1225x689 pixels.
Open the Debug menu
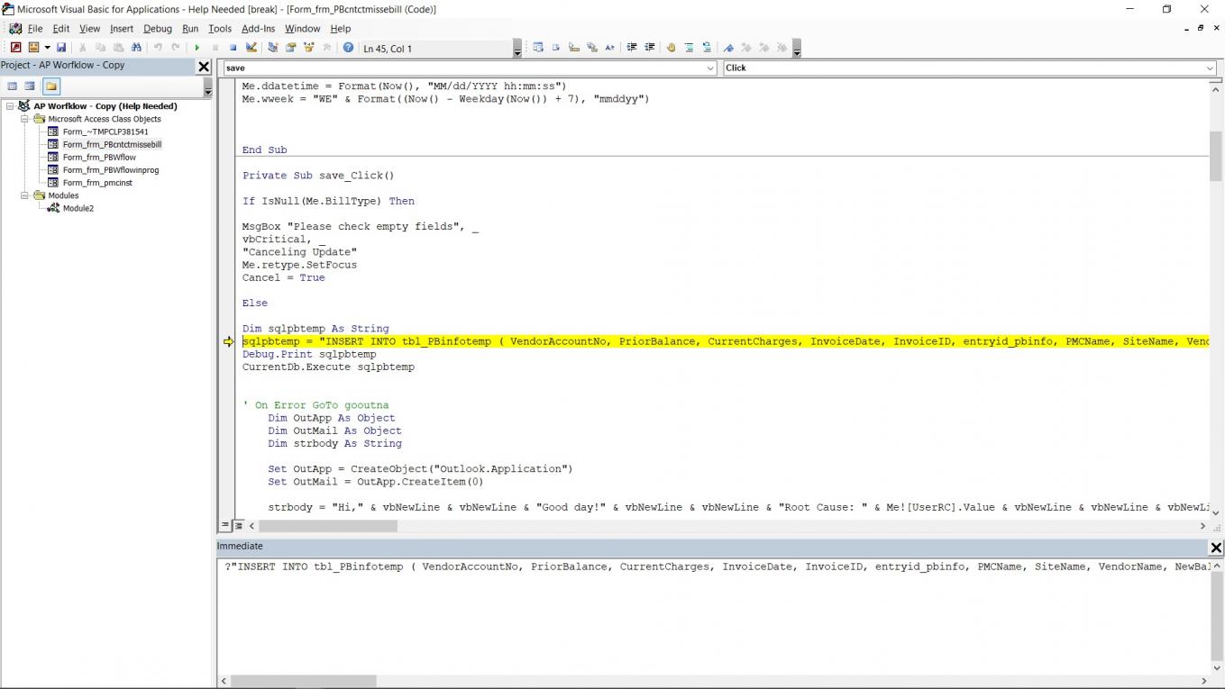click(157, 29)
